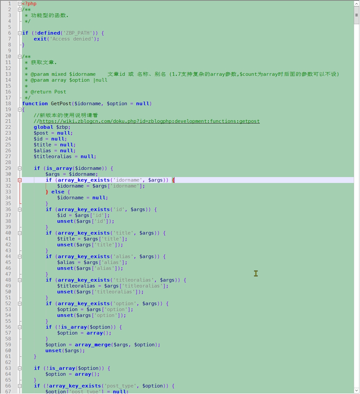
Task: Collapse the array_key_exists('title') block at line 40
Action: pyautogui.click(x=20, y=233)
